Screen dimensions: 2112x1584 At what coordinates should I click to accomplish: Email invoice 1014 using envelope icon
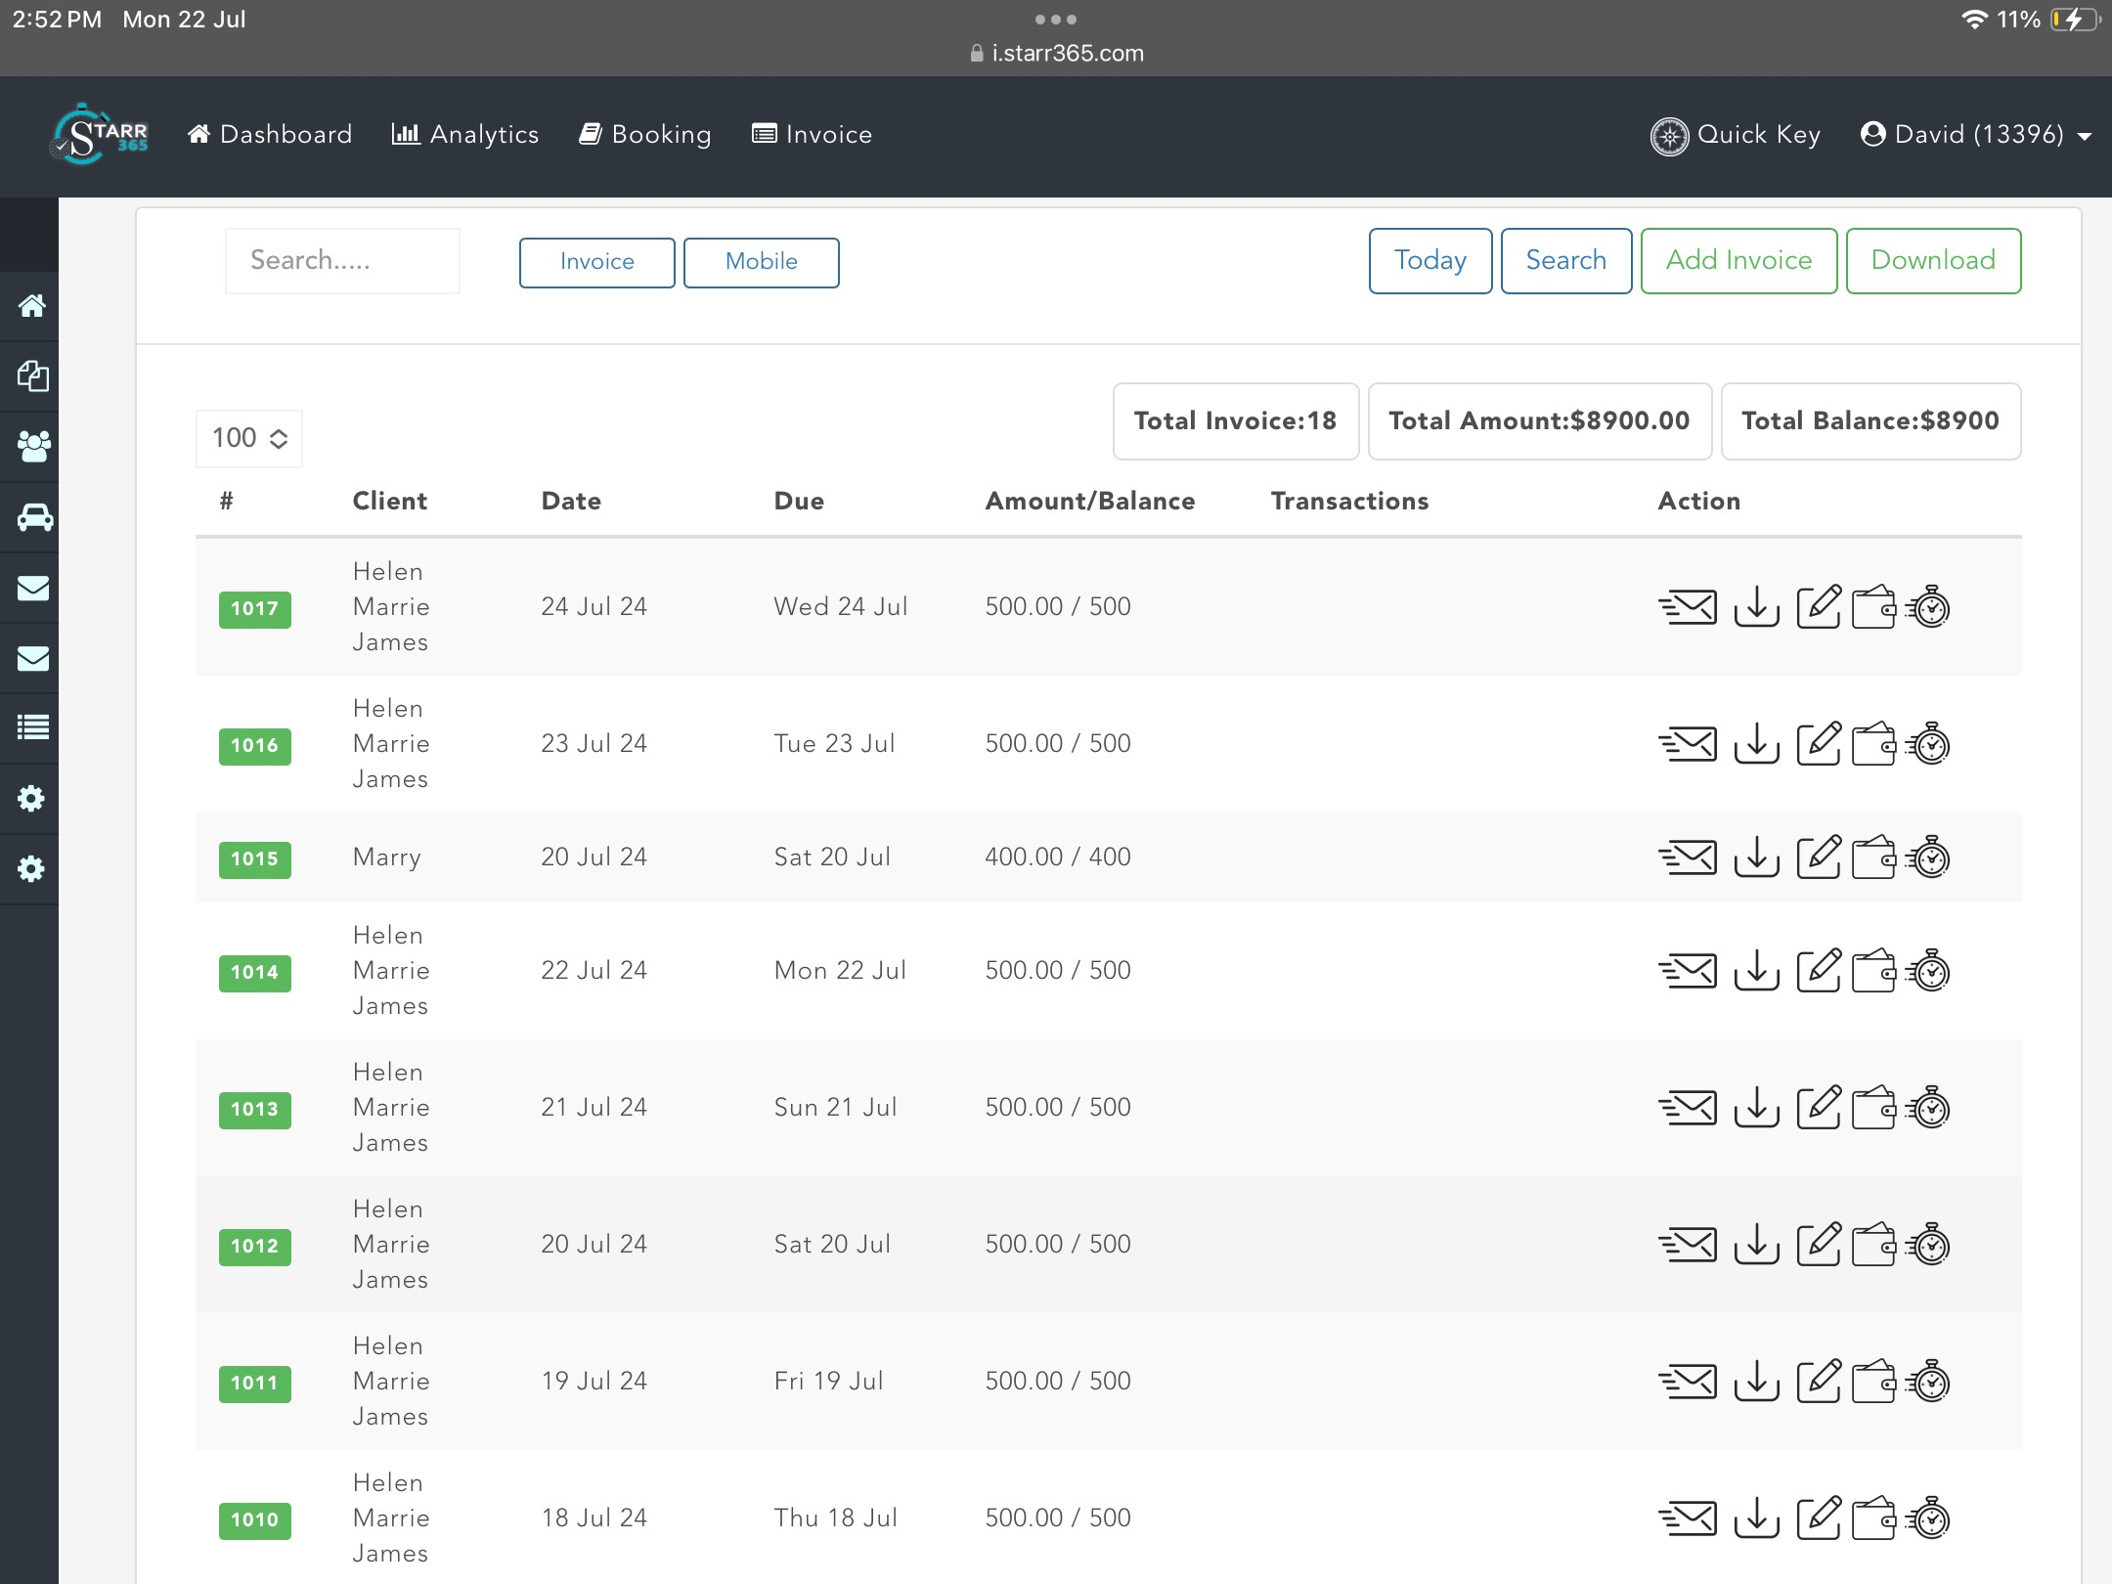pyautogui.click(x=1688, y=971)
